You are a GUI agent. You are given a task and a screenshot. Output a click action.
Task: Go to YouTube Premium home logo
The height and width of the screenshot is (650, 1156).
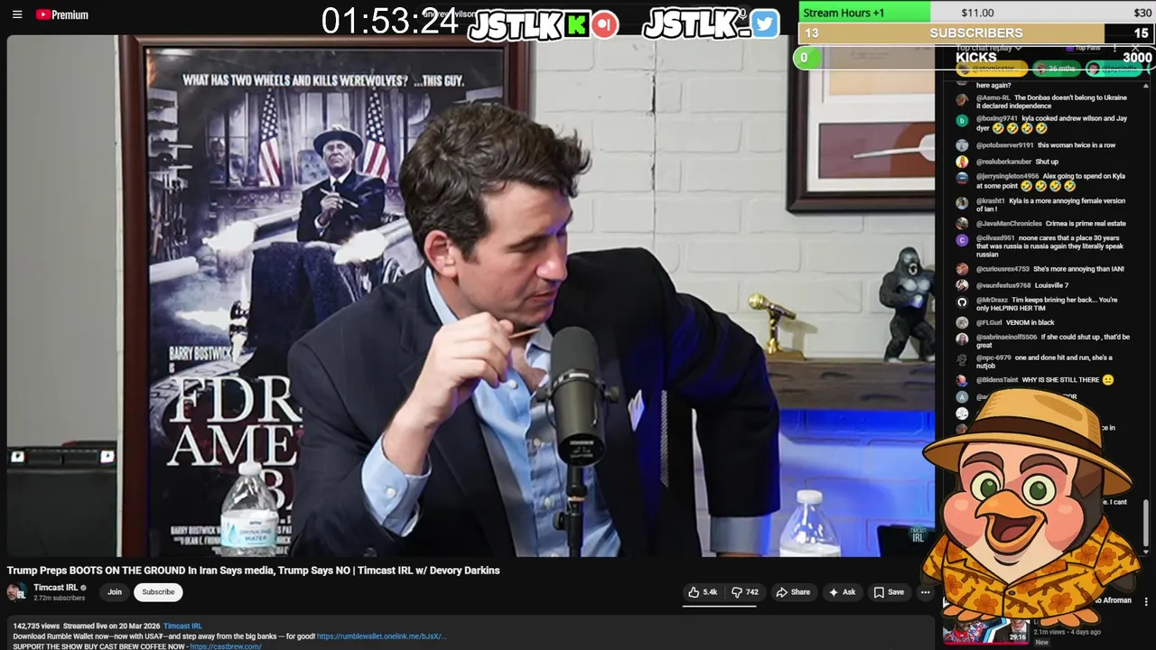(x=62, y=14)
